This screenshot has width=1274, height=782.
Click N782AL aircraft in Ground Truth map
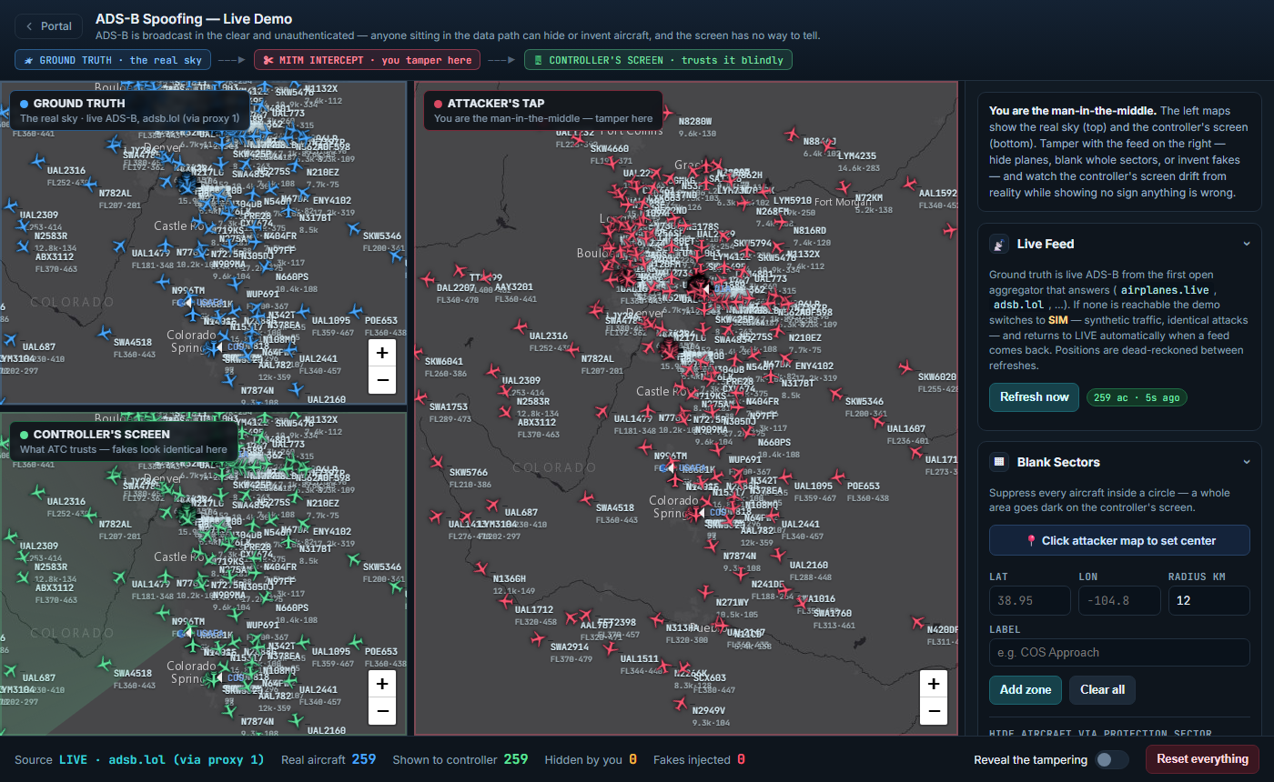[89, 183]
